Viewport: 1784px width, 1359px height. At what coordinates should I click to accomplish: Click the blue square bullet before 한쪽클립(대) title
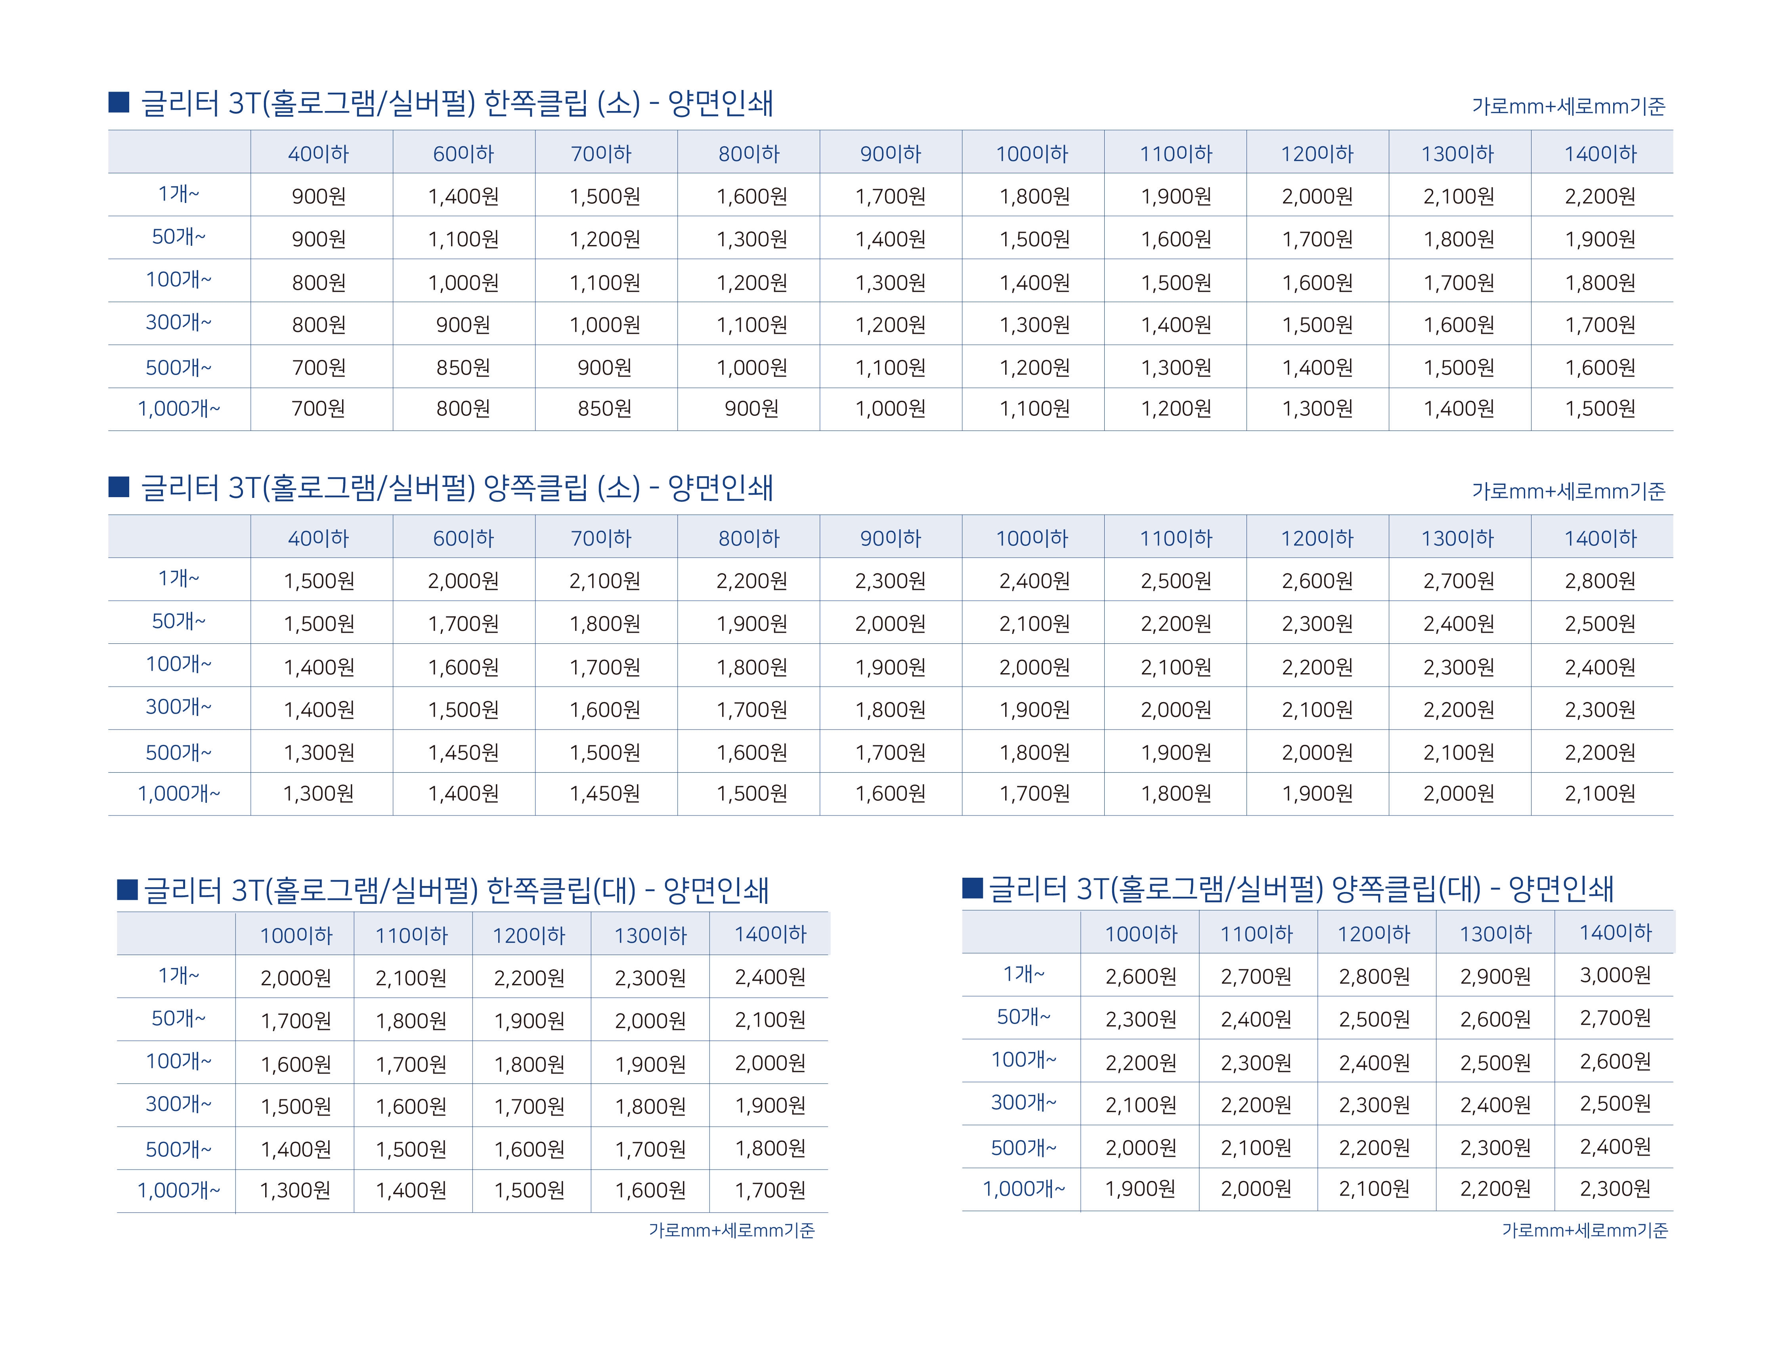tap(128, 890)
